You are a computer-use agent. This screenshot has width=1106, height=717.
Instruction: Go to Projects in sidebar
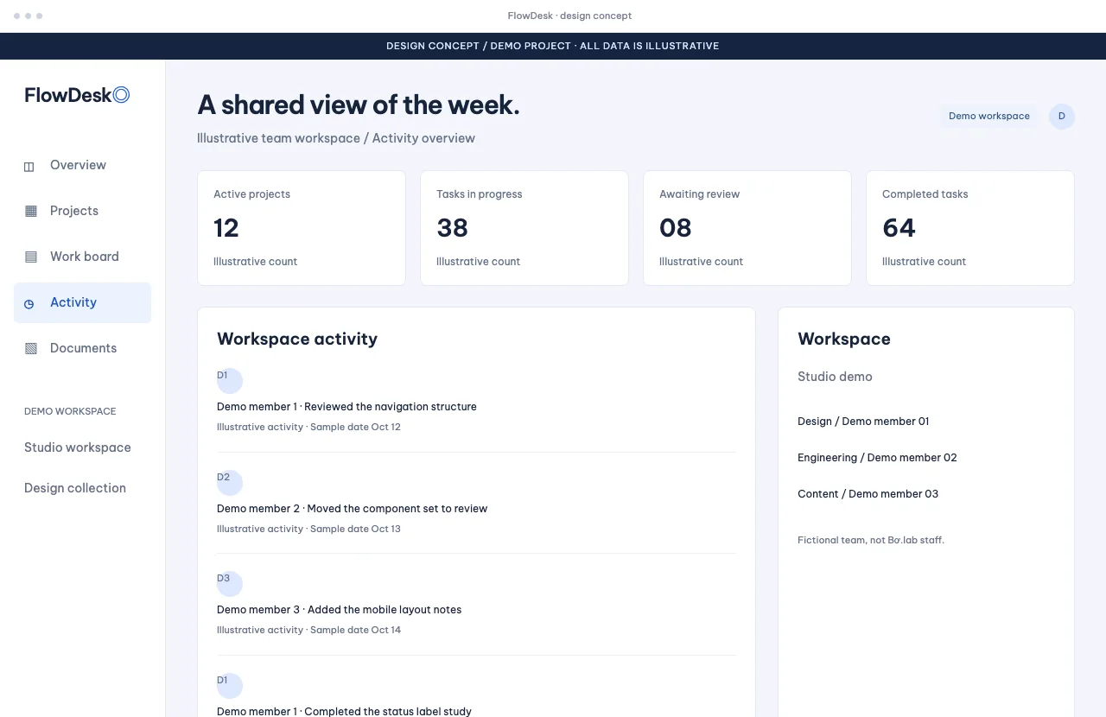point(82,211)
